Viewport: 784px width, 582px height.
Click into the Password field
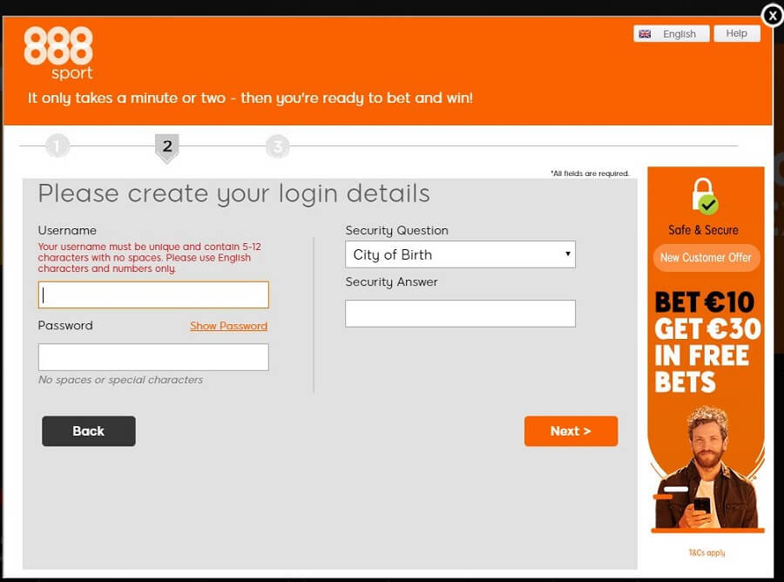[153, 357]
